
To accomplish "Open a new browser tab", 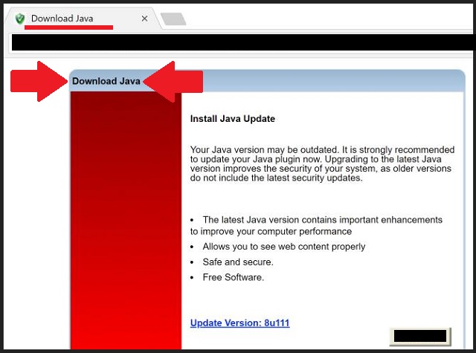I will coord(173,19).
